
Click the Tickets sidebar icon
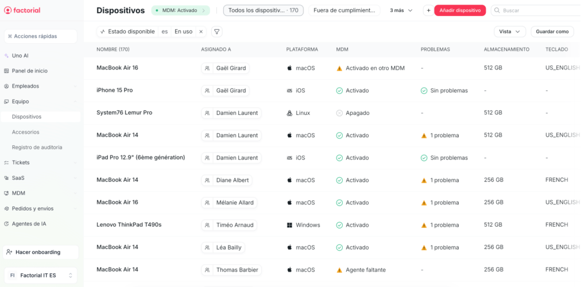pos(7,162)
